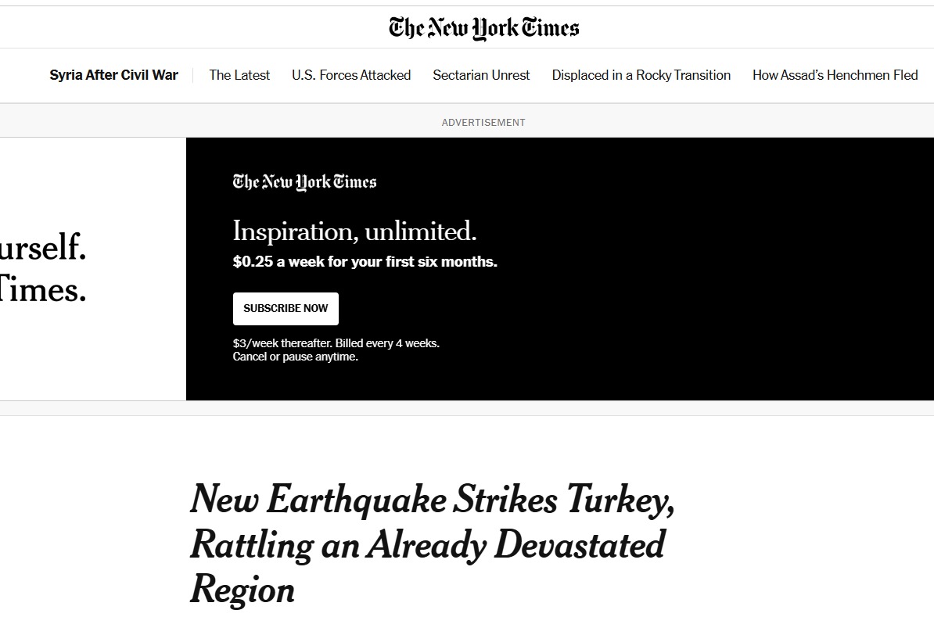
Task: Go to The Latest tab
Action: pyautogui.click(x=239, y=75)
